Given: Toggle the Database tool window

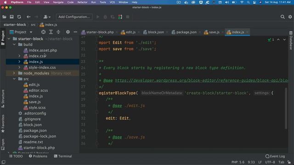Looking at the screenshot, I should (x=291, y=40).
